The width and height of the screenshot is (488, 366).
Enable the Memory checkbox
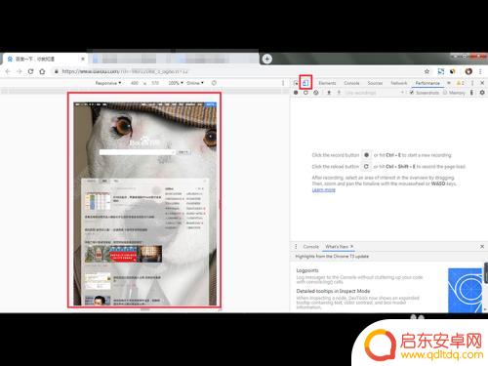(445, 93)
